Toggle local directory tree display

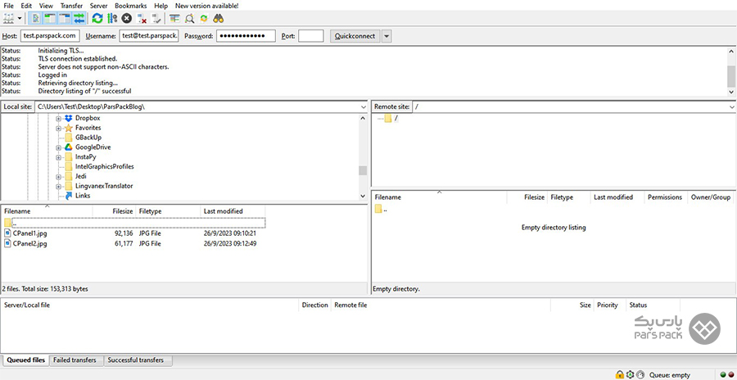(x=50, y=18)
